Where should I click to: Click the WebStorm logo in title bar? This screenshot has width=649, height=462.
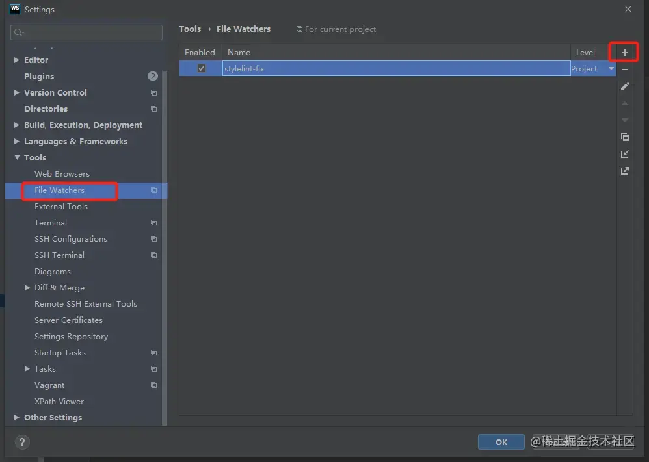click(x=15, y=9)
